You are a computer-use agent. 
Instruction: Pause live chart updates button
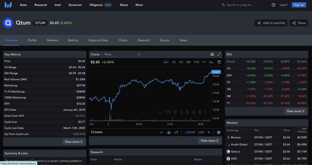point(219,132)
